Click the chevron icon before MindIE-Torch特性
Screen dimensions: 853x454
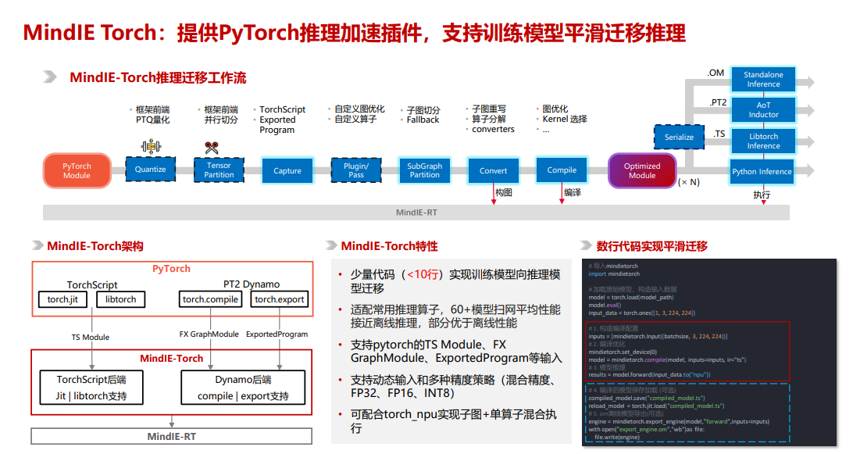331,245
